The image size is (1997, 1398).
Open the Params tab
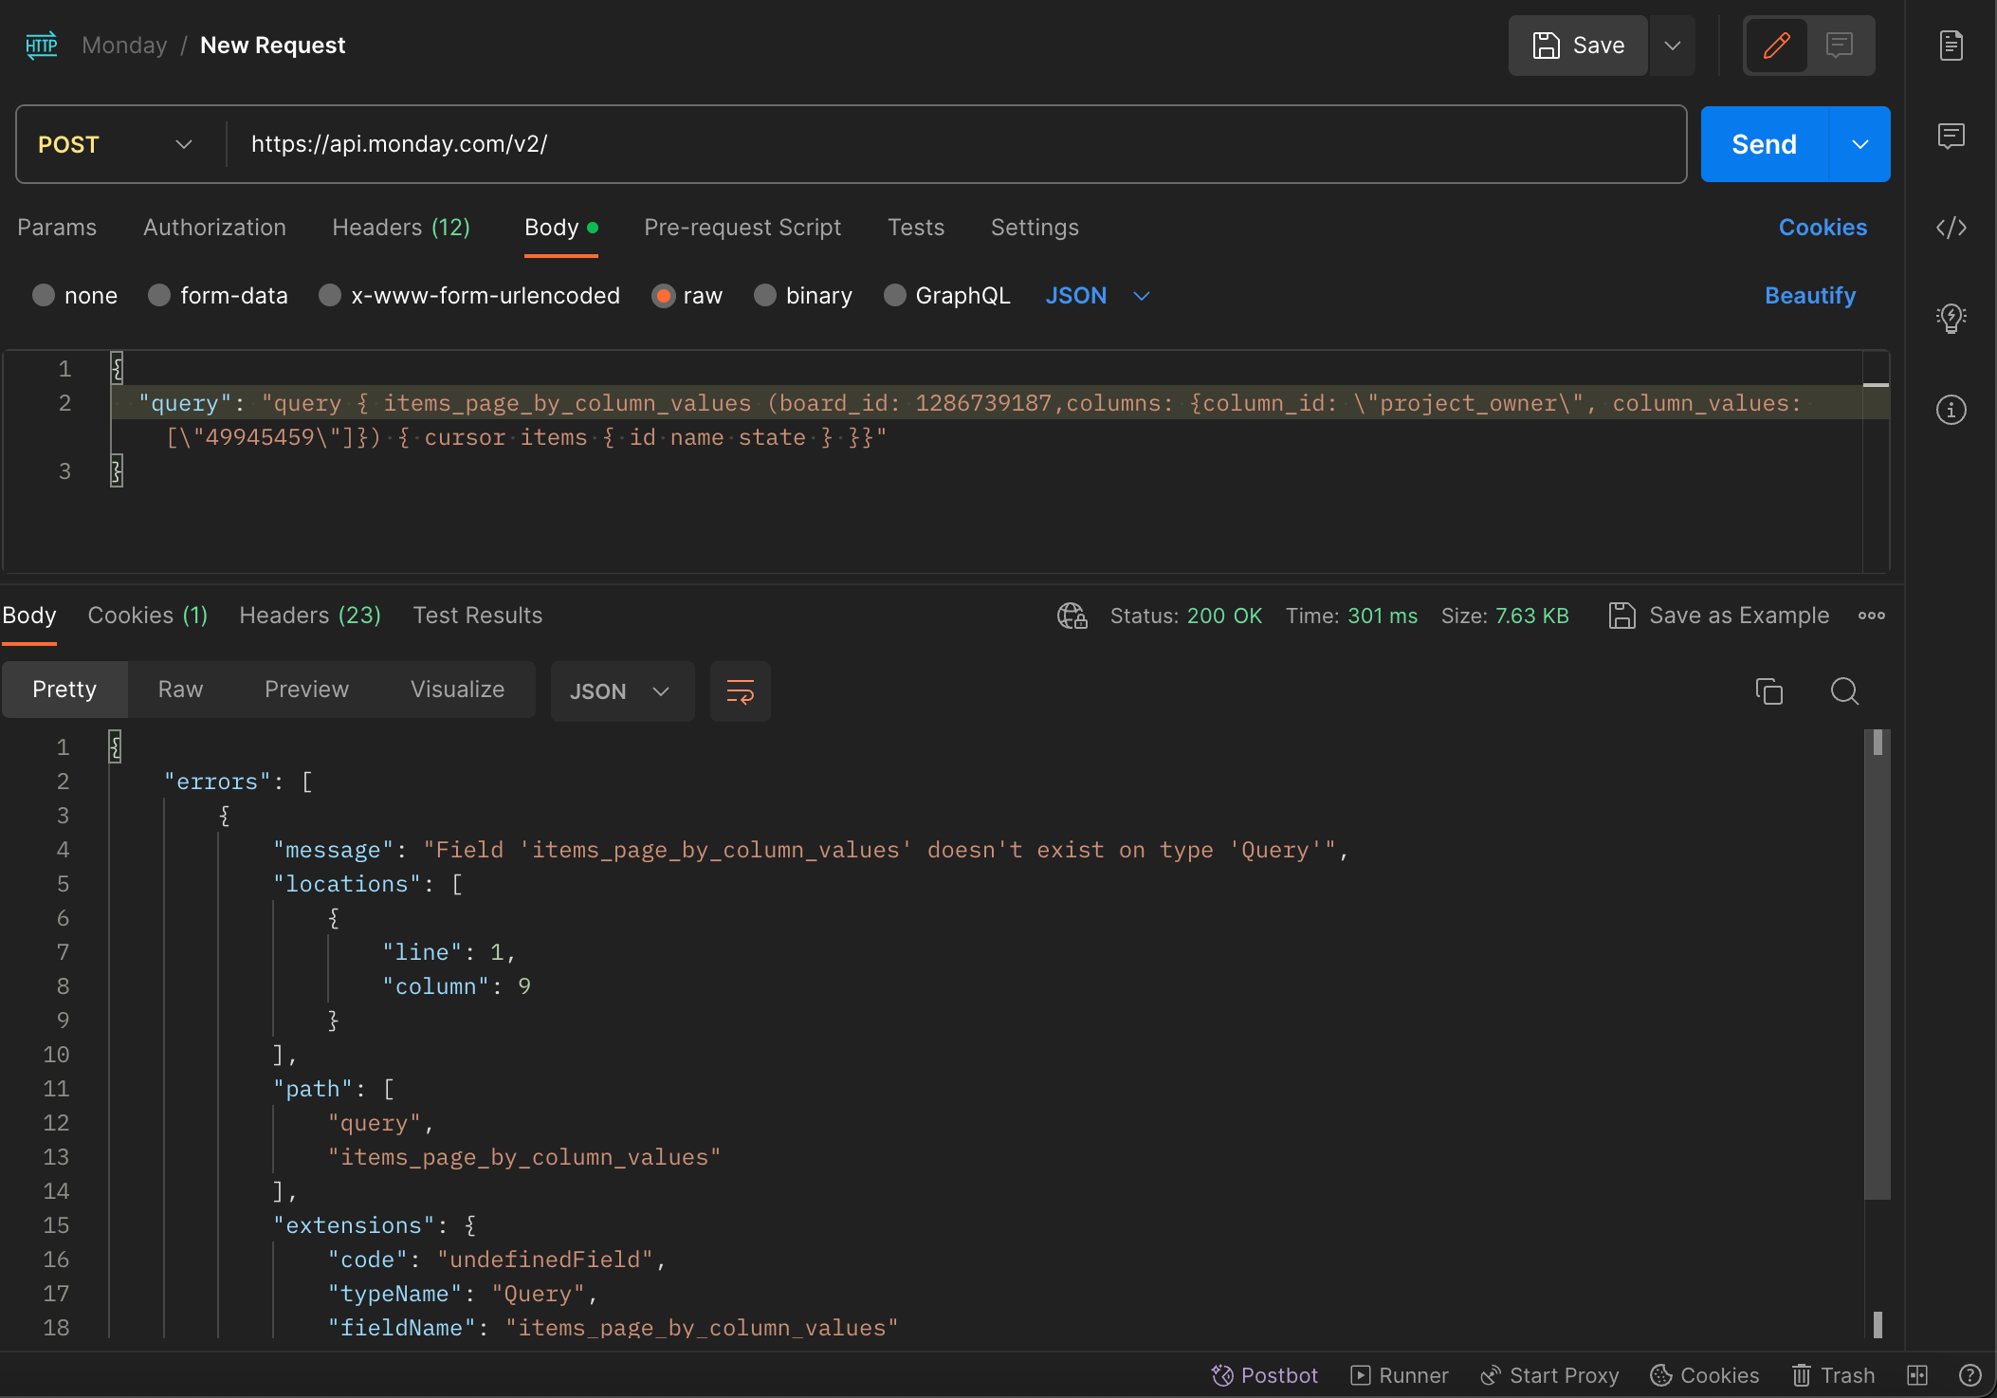click(x=57, y=228)
